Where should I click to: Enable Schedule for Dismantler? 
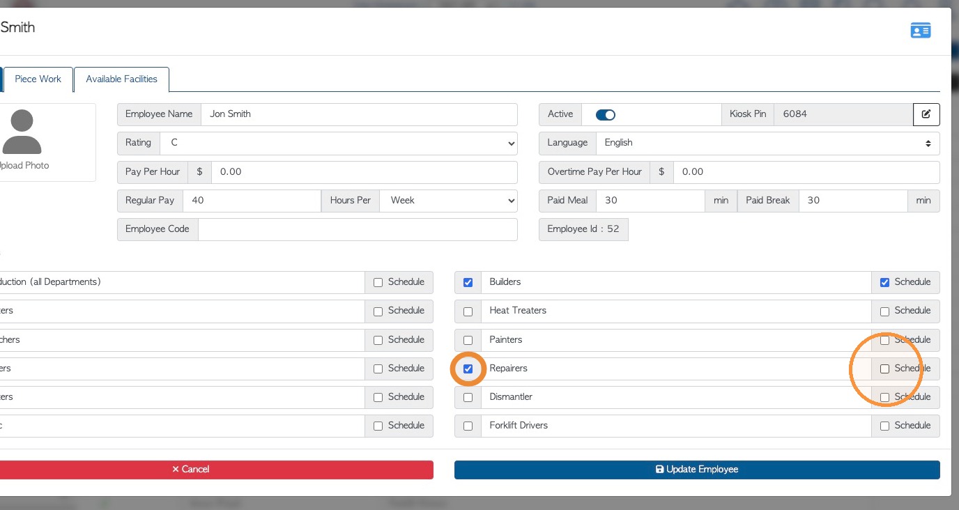(x=884, y=398)
